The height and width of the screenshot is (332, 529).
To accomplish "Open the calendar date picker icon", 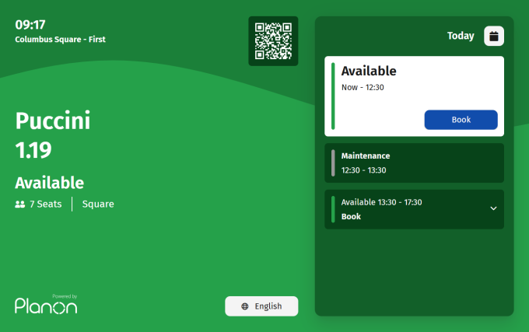I will click(494, 36).
